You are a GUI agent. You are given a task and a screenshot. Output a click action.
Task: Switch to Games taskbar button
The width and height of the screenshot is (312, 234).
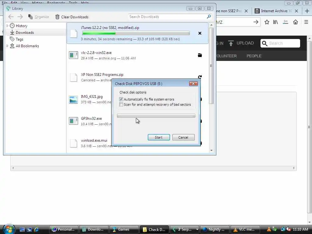pos(124,229)
